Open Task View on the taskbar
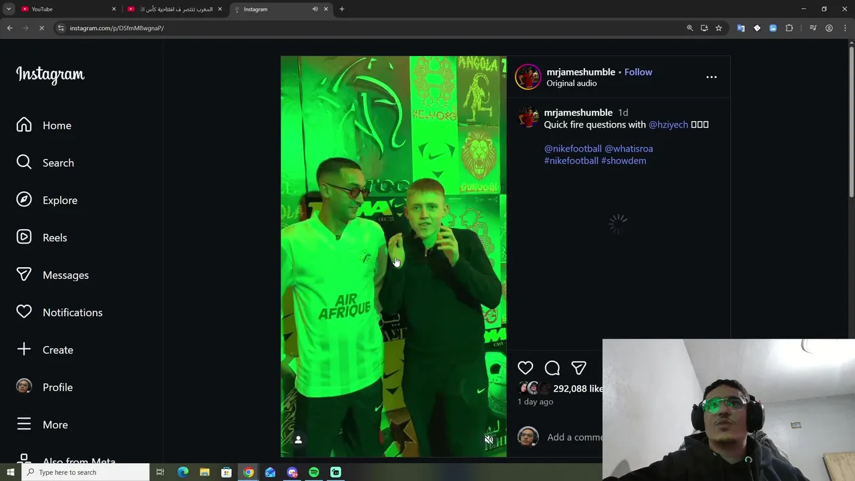This screenshot has height=481, width=855. (x=160, y=472)
